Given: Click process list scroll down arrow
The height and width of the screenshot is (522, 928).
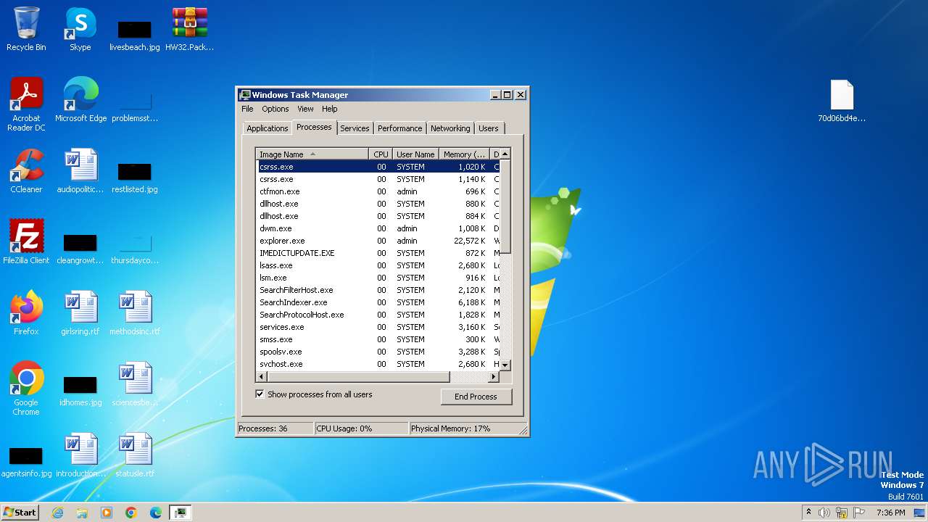Looking at the screenshot, I should coord(505,365).
